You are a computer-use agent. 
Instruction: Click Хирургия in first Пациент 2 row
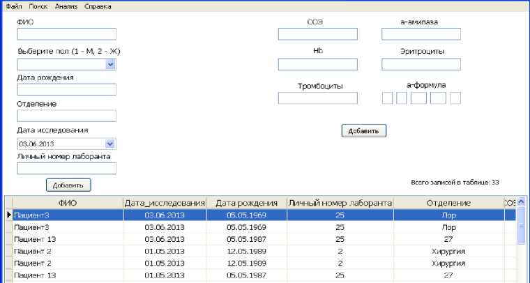[x=448, y=251]
